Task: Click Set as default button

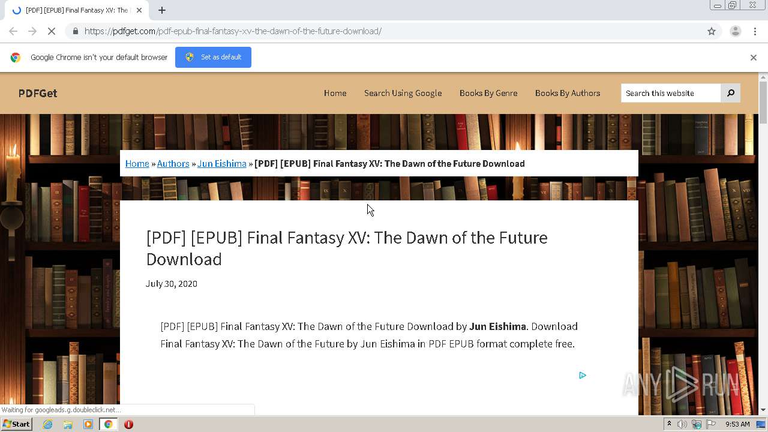Action: [213, 57]
